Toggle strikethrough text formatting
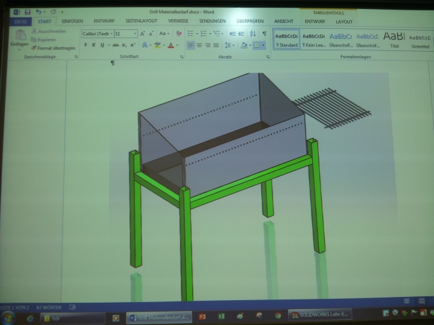This screenshot has width=434, height=325. 115,45
